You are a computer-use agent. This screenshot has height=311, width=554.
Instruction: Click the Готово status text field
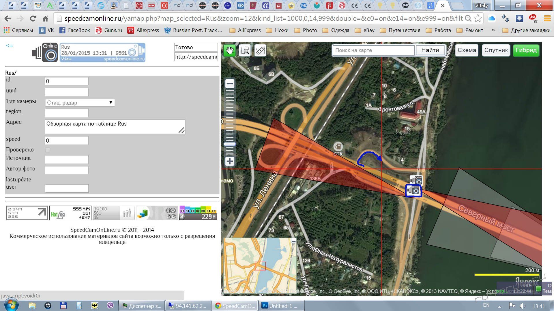click(x=196, y=47)
